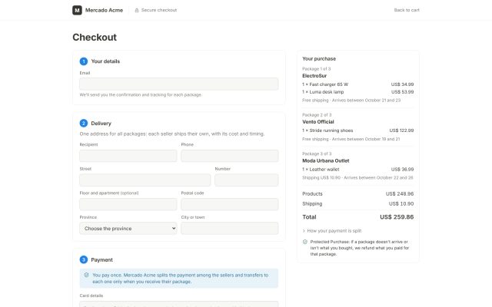Click the Secure checkout text
This screenshot has width=492, height=307.
click(159, 10)
